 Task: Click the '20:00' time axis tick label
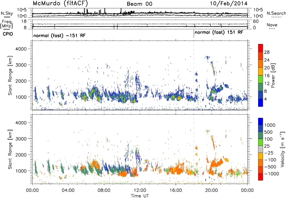tap(211, 190)
